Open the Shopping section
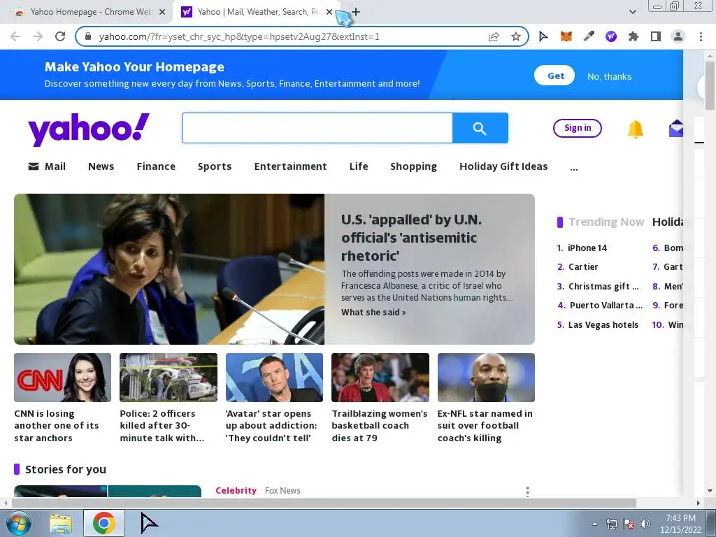Screen dimensions: 716x537 coord(413,166)
